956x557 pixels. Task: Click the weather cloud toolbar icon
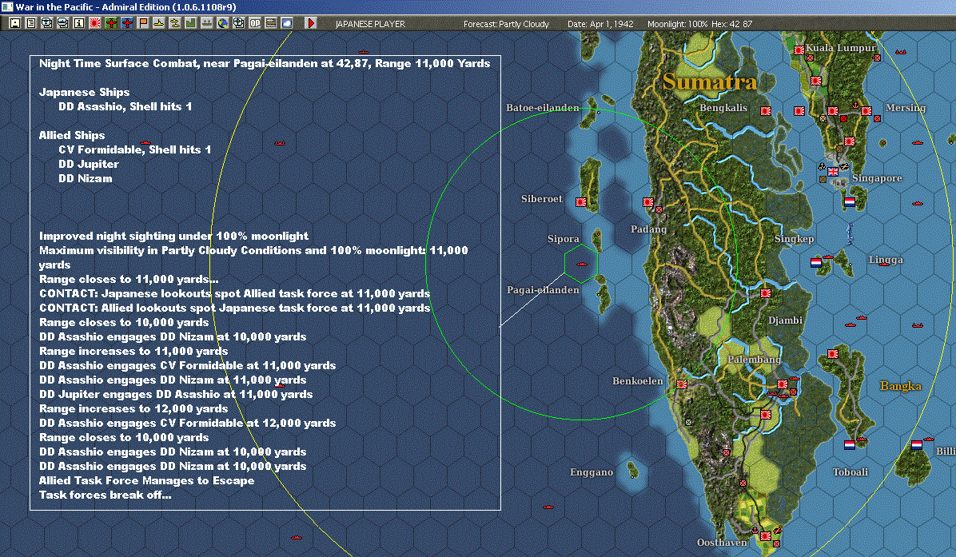coord(286,23)
